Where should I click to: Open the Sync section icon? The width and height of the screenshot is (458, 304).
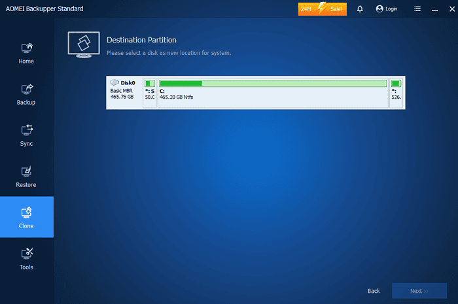point(27,129)
